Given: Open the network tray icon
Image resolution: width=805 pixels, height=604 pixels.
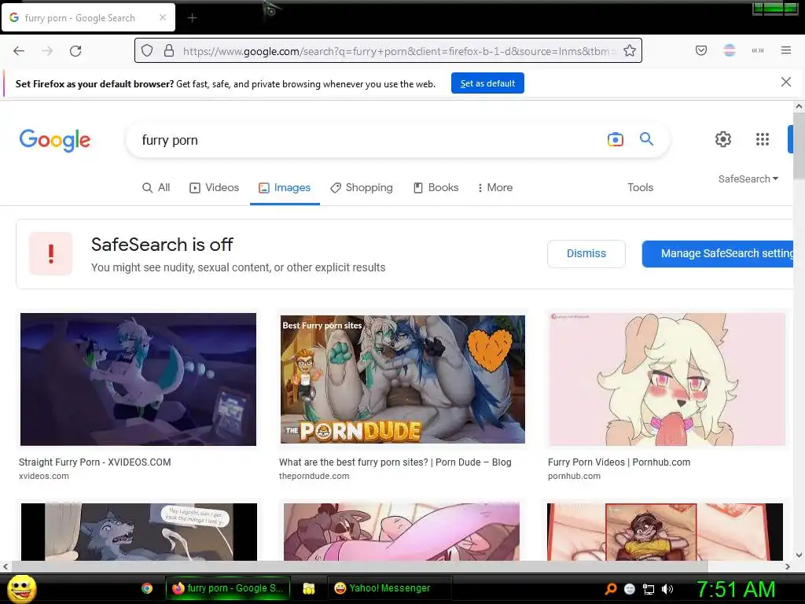Looking at the screenshot, I should click(x=649, y=589).
